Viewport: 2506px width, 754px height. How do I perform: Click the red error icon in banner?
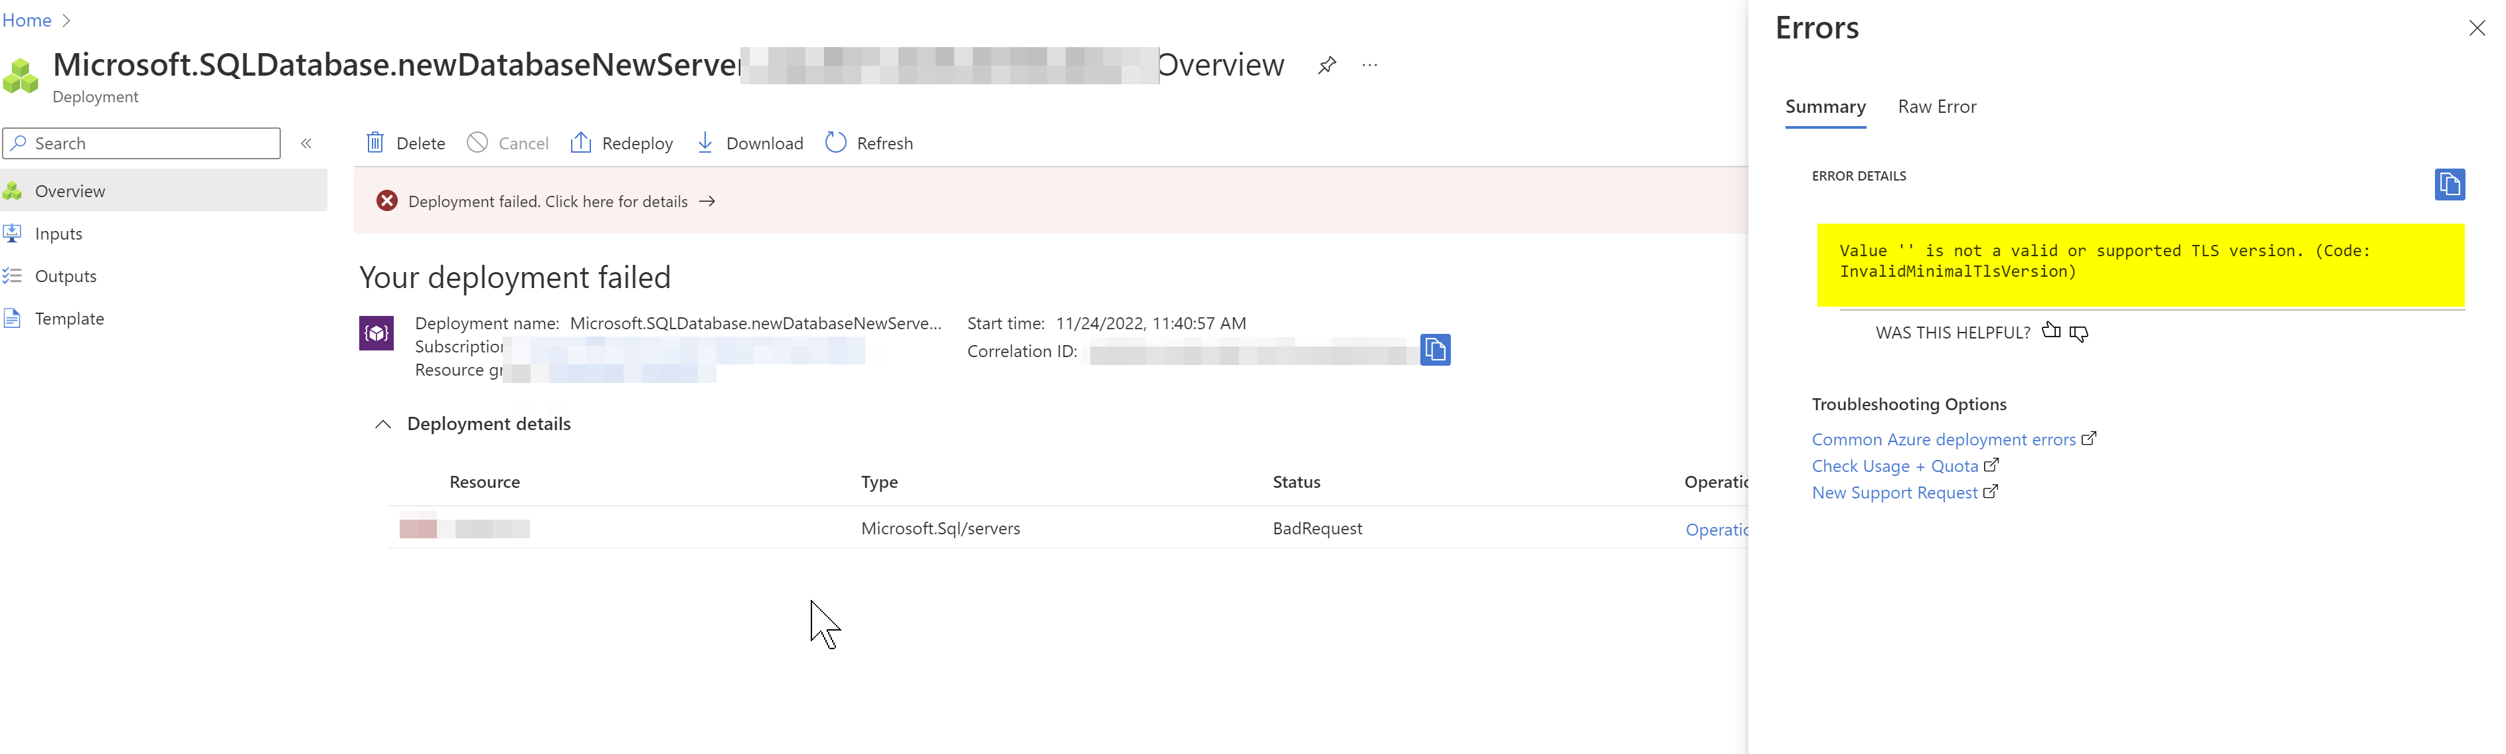pyautogui.click(x=387, y=201)
